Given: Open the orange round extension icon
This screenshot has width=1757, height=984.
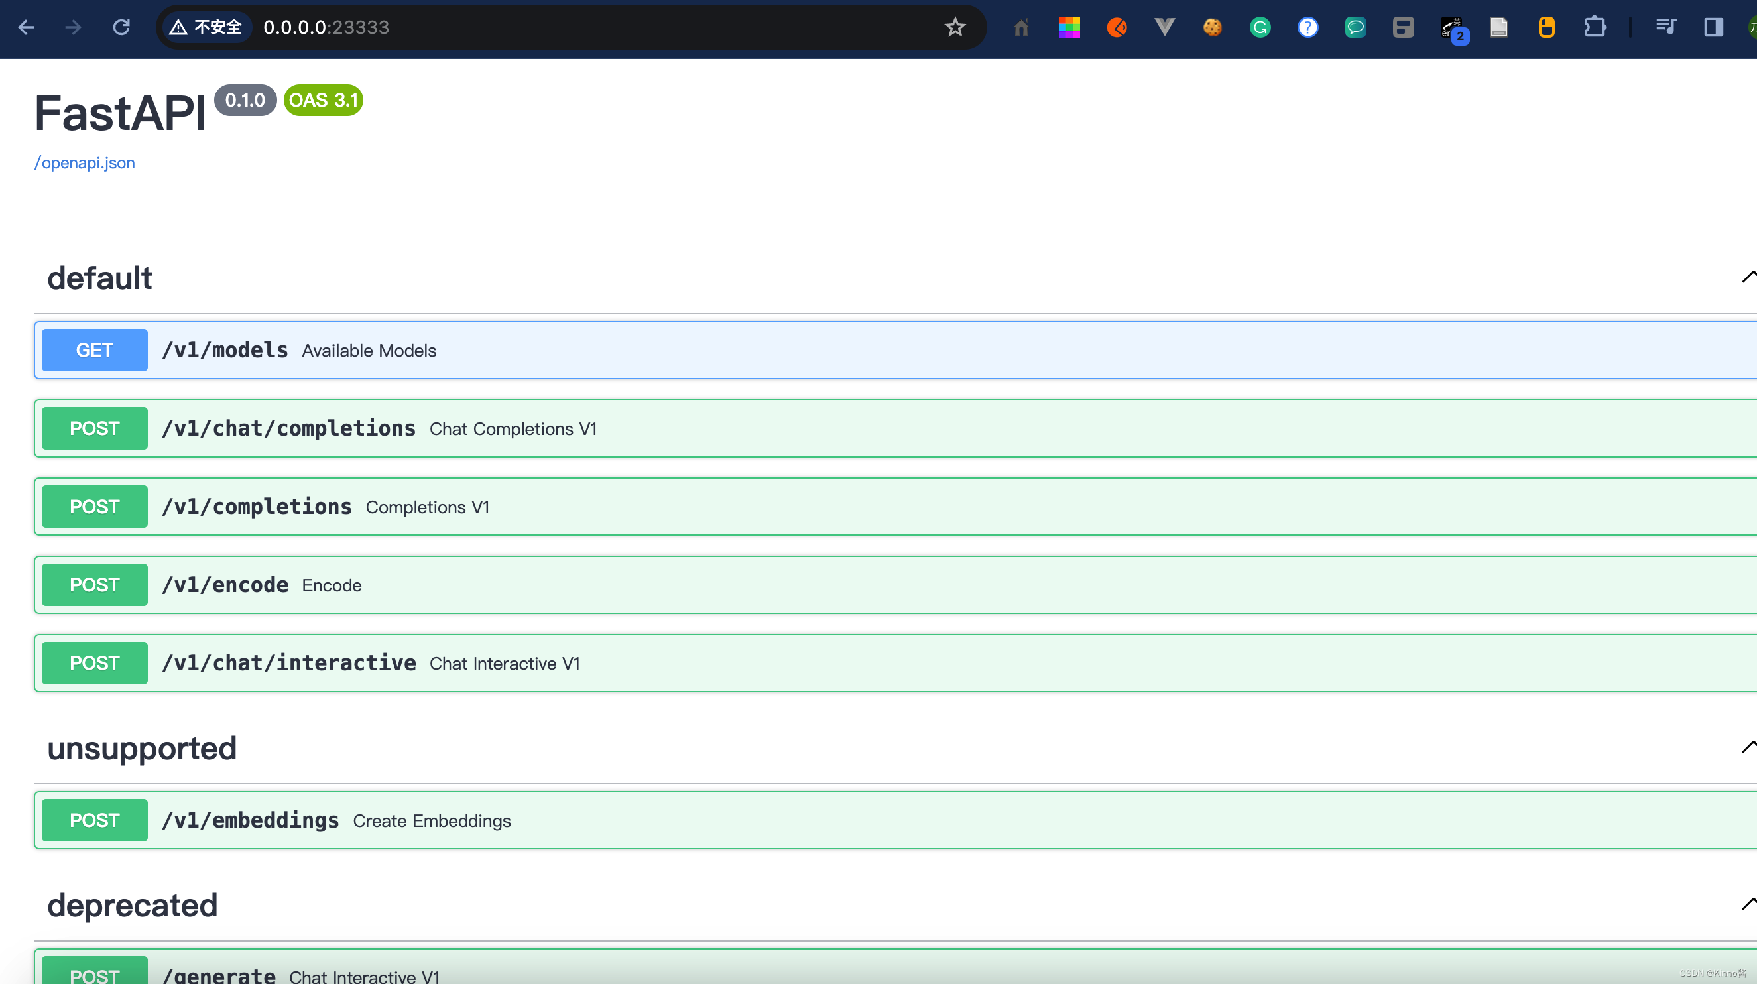Looking at the screenshot, I should tap(1117, 27).
